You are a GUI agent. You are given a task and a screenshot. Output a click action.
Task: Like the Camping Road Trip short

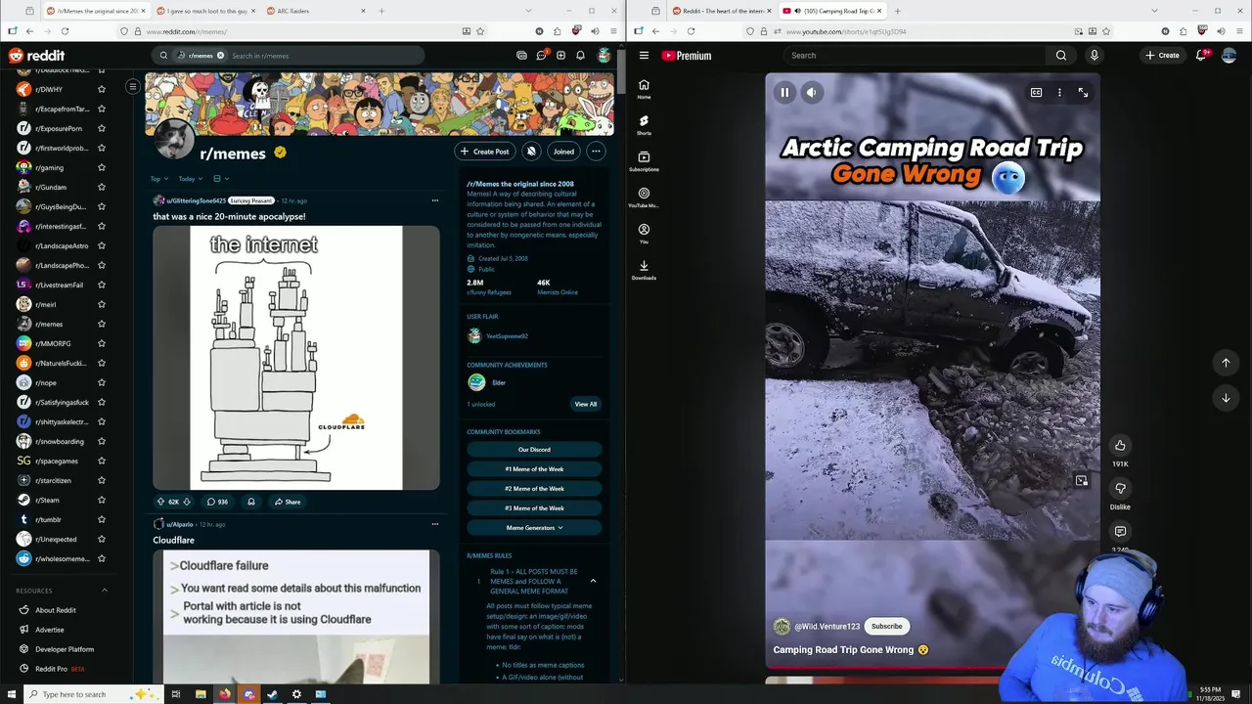1120,445
